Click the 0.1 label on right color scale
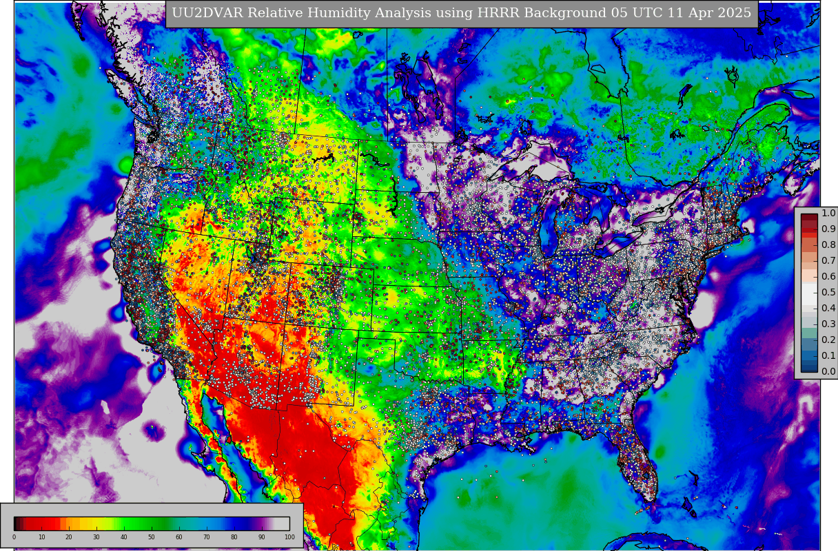Image resolution: width=838 pixels, height=551 pixels. click(x=828, y=356)
